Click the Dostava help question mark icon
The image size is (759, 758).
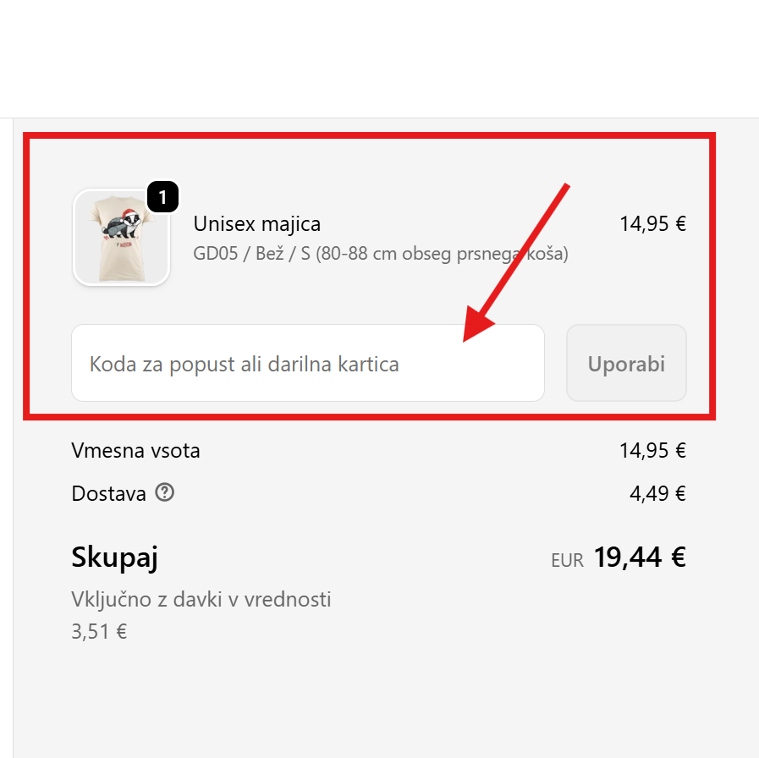(165, 492)
